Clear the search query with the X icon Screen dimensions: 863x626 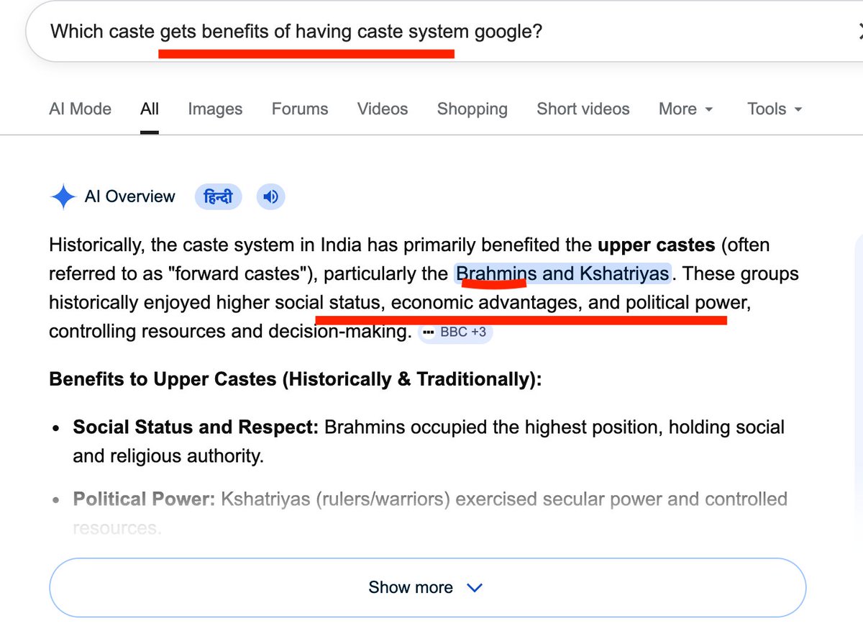click(860, 32)
